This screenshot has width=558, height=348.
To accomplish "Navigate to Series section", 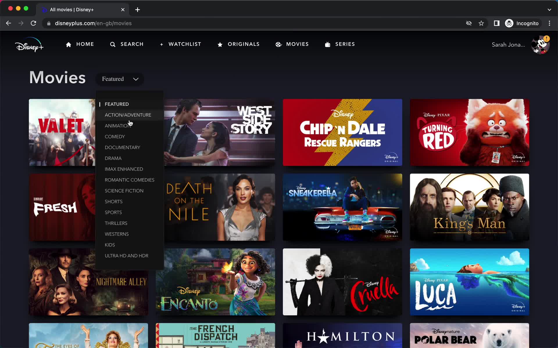I will [x=345, y=44].
